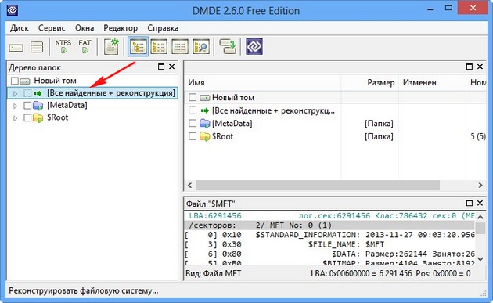The image size is (493, 303).
Task: Close the Файл $MFT panel
Action: (480, 204)
